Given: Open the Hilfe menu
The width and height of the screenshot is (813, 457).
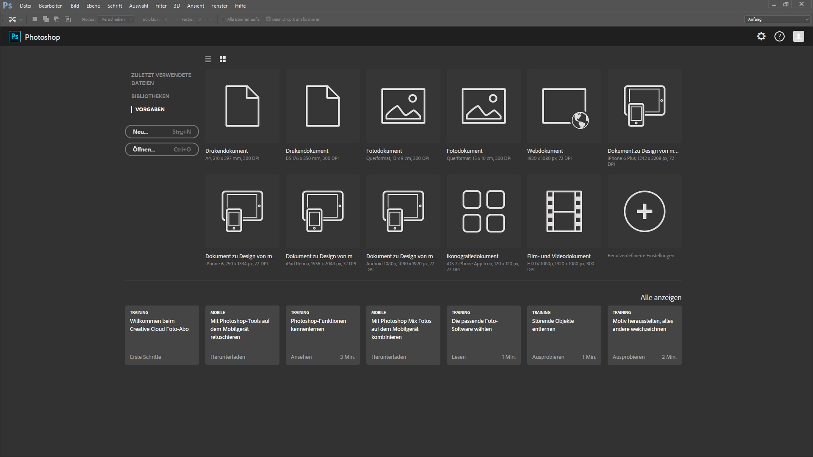Looking at the screenshot, I should (x=241, y=6).
